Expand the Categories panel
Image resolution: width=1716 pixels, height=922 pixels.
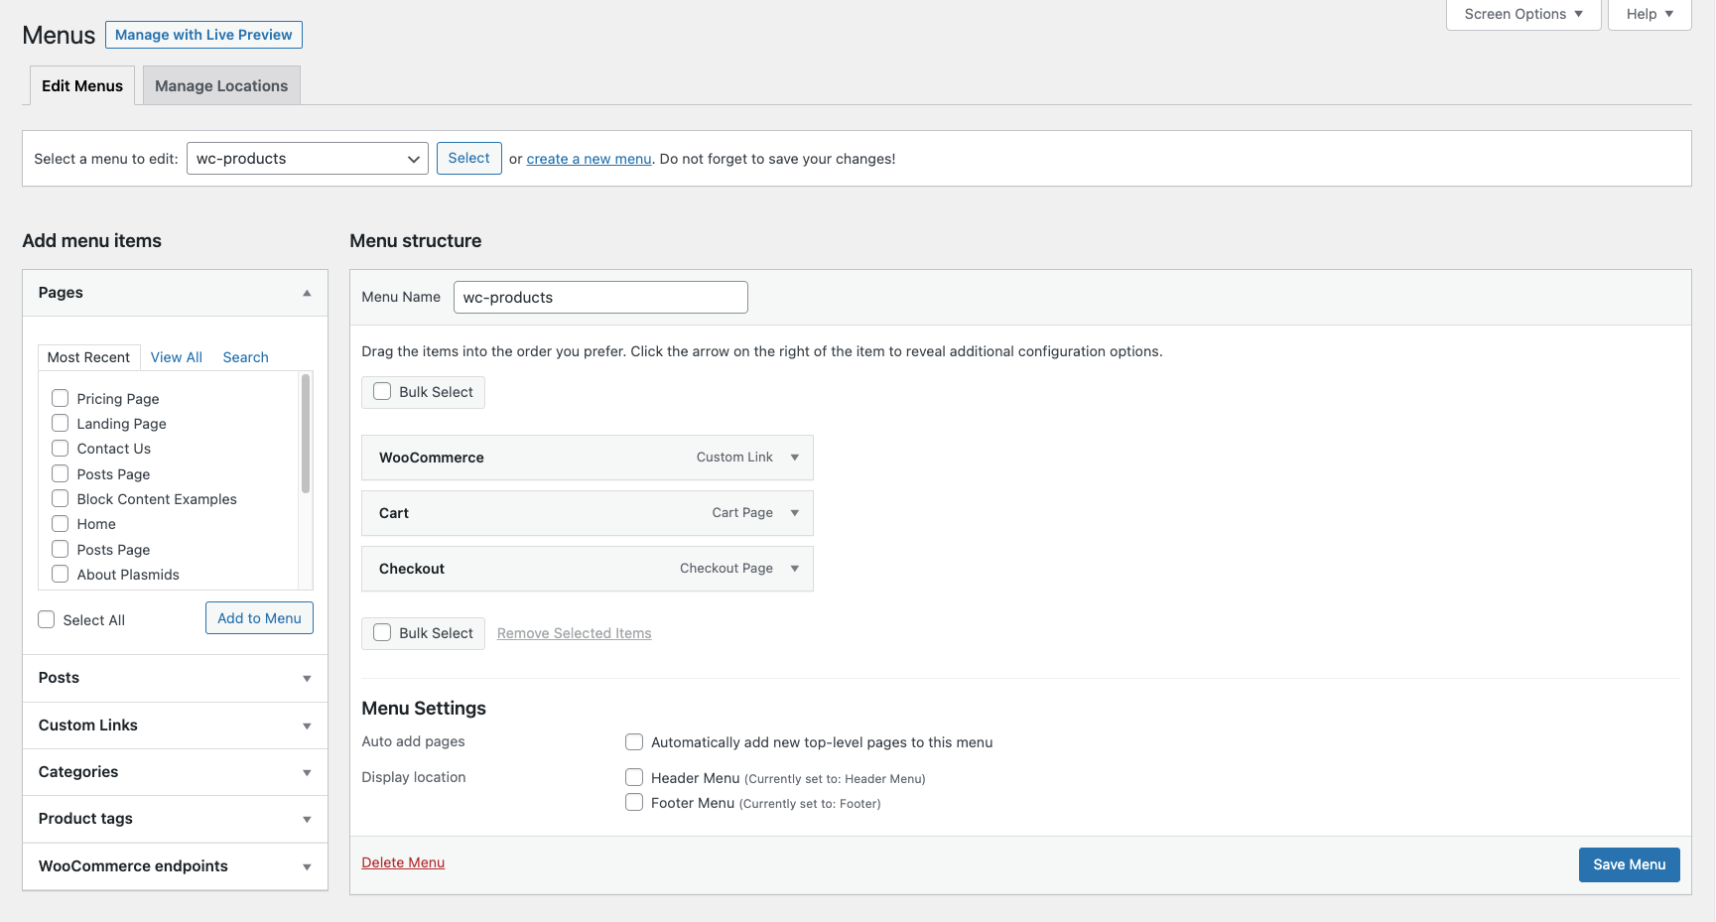point(307,773)
